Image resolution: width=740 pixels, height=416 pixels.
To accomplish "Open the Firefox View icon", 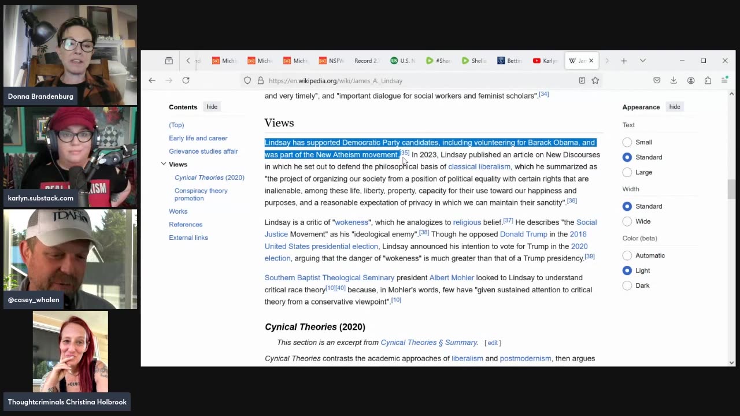I will [169, 61].
